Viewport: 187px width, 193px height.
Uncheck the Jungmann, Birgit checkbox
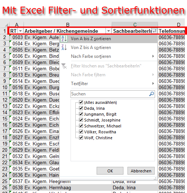pos(81,114)
